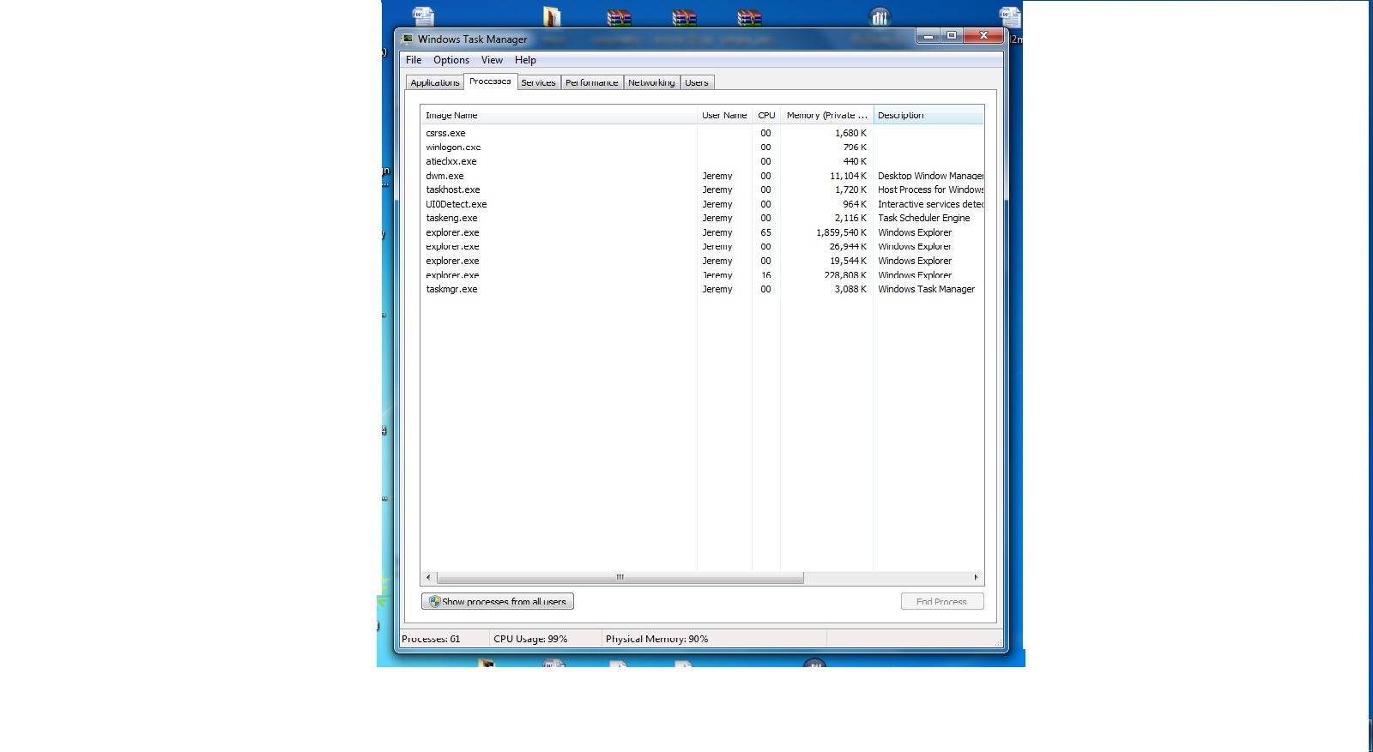Sort by Memory (Private) column header
Screen dimensions: 1373x752
coord(826,115)
